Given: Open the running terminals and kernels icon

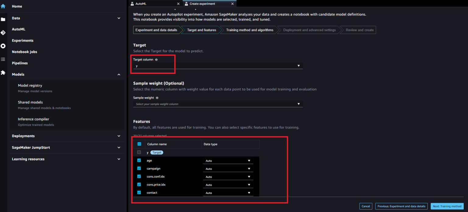Looking at the screenshot, I should pyautogui.click(x=3, y=46).
